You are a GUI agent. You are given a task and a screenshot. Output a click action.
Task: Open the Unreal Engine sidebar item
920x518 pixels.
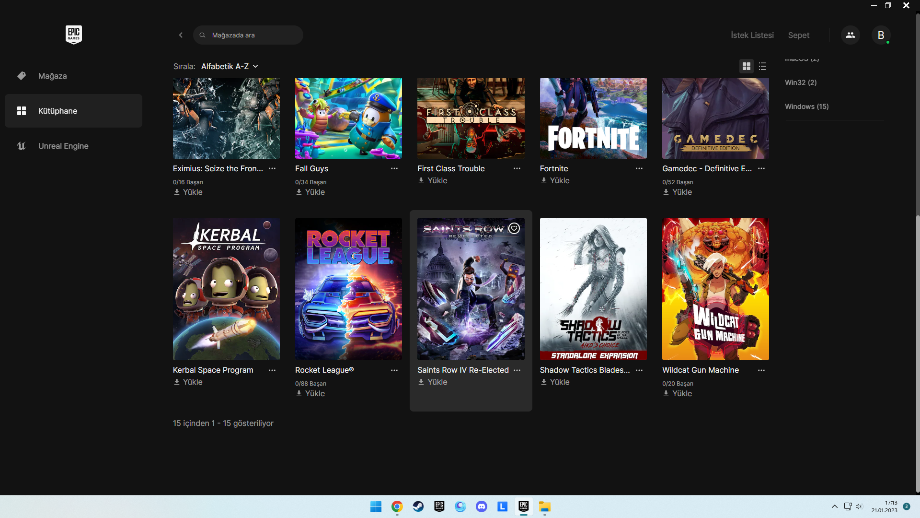[63, 146]
